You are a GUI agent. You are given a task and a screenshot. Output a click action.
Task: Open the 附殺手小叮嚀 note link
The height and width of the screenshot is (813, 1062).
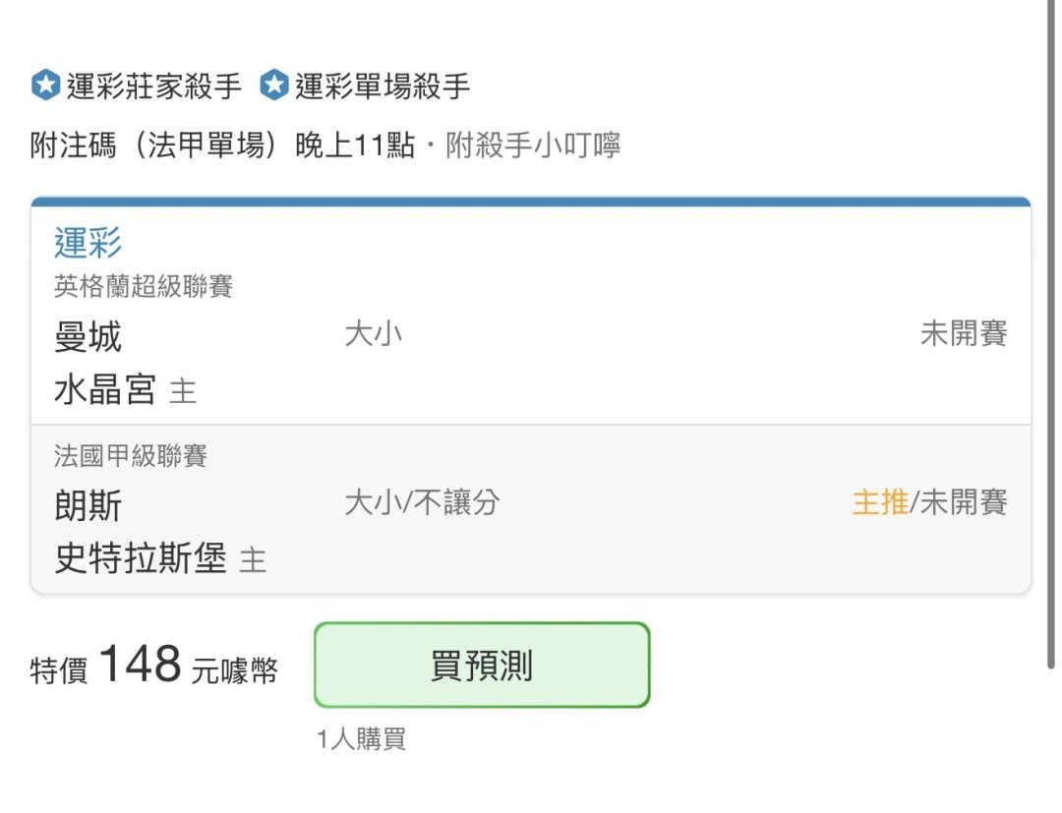(532, 145)
